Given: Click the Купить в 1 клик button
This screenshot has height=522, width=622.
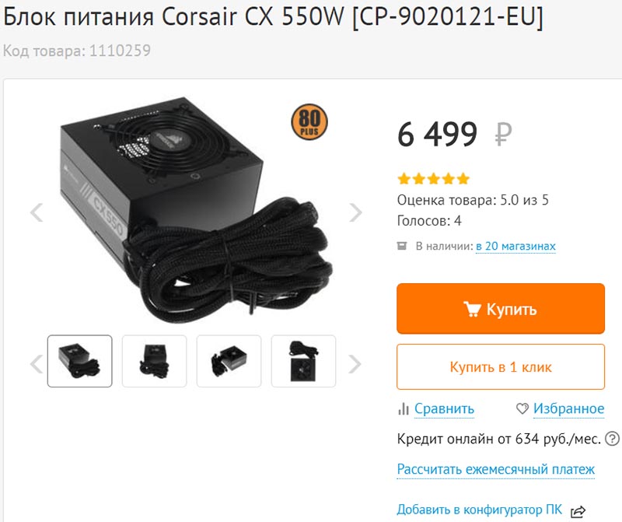Looking at the screenshot, I should [501, 366].
